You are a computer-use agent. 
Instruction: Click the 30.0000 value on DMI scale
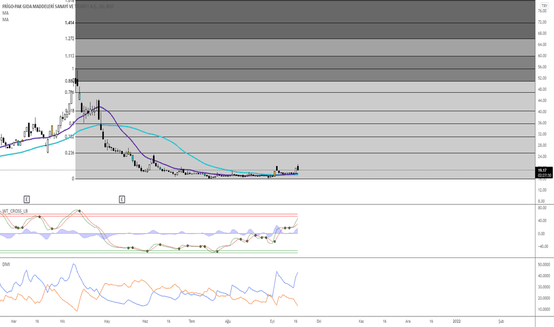544,287
